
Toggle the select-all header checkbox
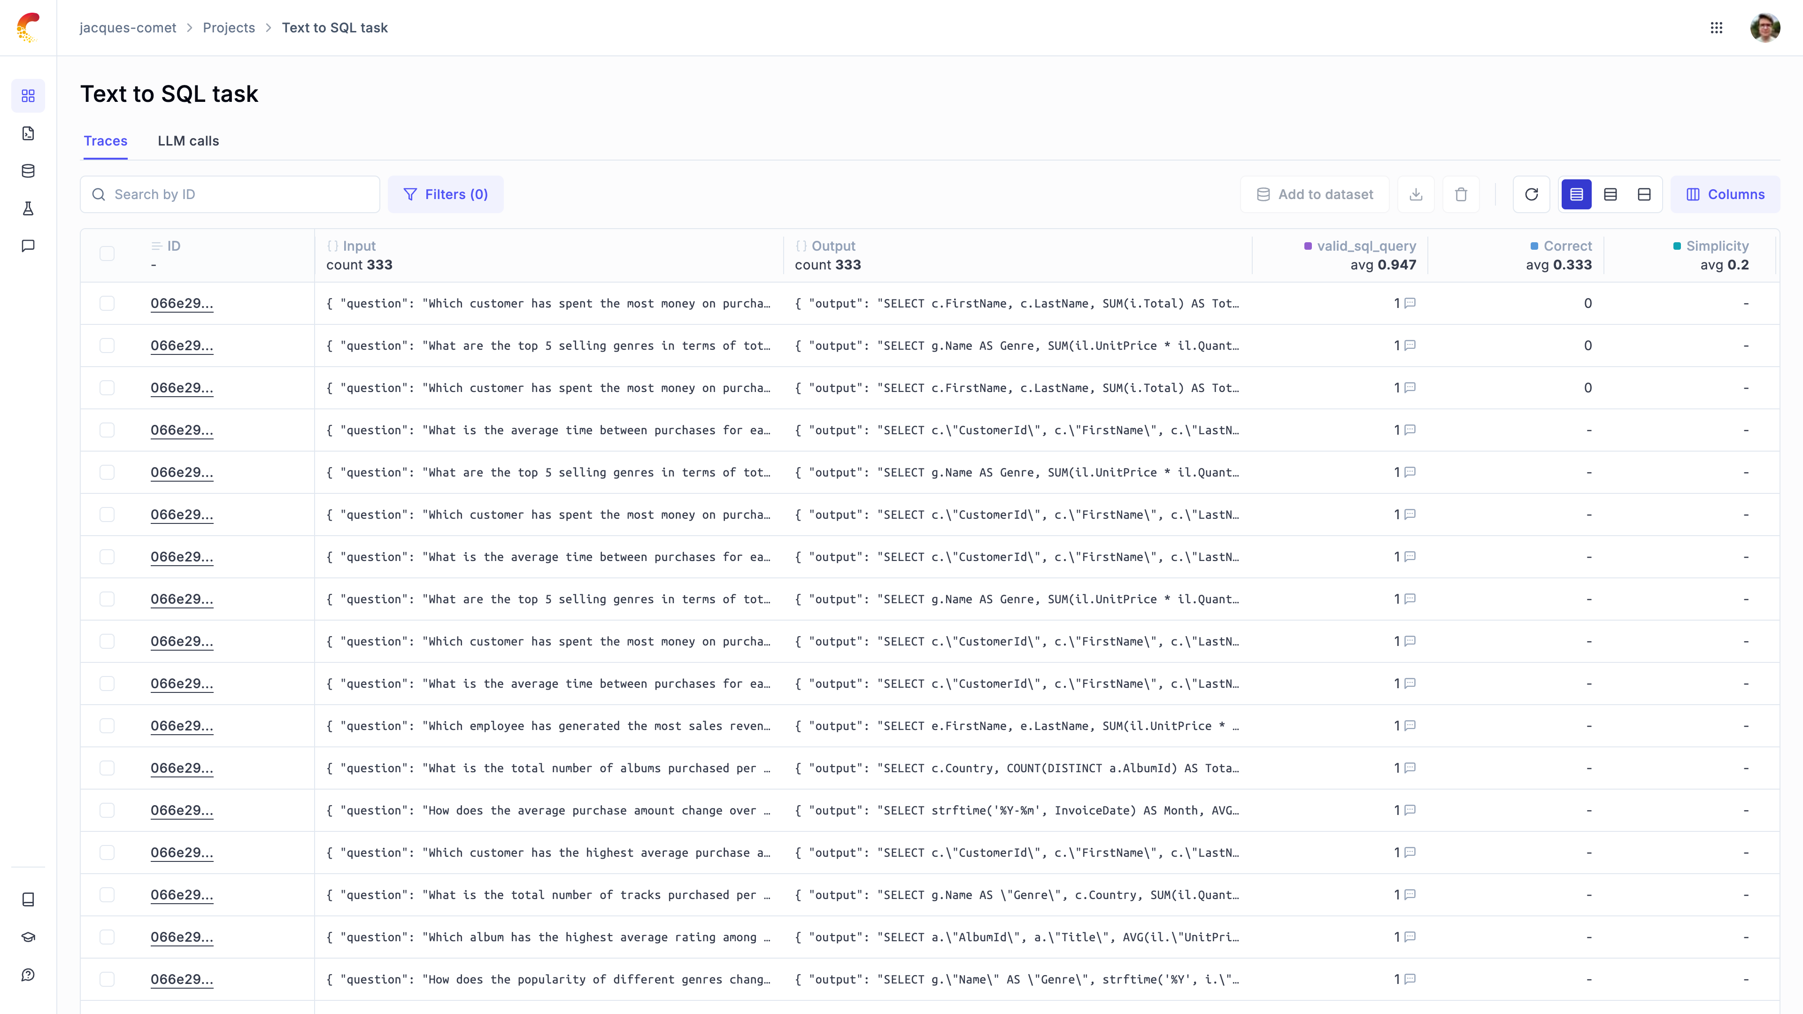[x=107, y=253]
